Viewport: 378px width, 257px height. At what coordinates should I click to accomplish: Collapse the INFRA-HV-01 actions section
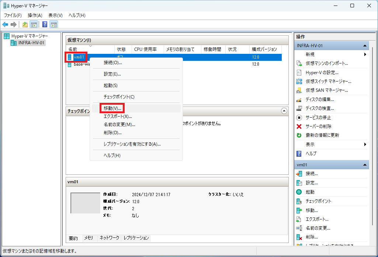(365, 46)
